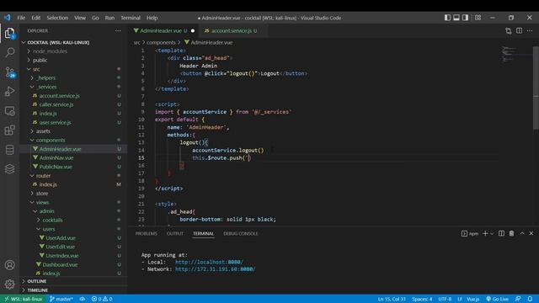Open notifications bell in status bar
The height and width of the screenshot is (303, 539).
530,299
